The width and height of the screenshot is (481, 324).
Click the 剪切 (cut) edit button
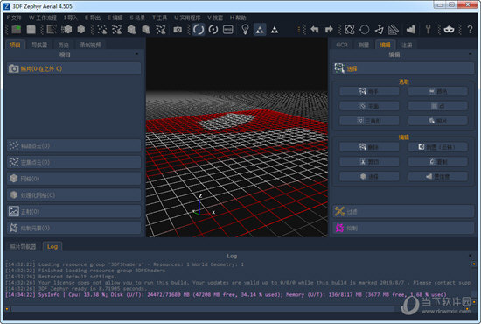coord(369,161)
